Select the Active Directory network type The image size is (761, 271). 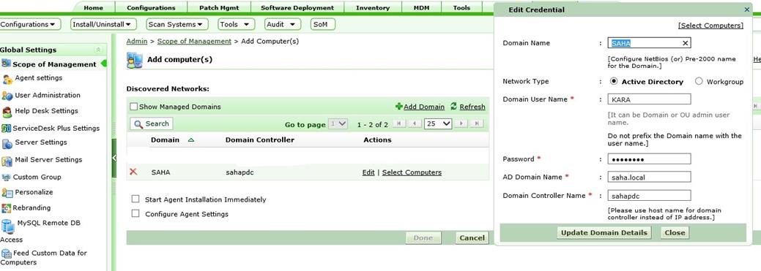click(614, 81)
